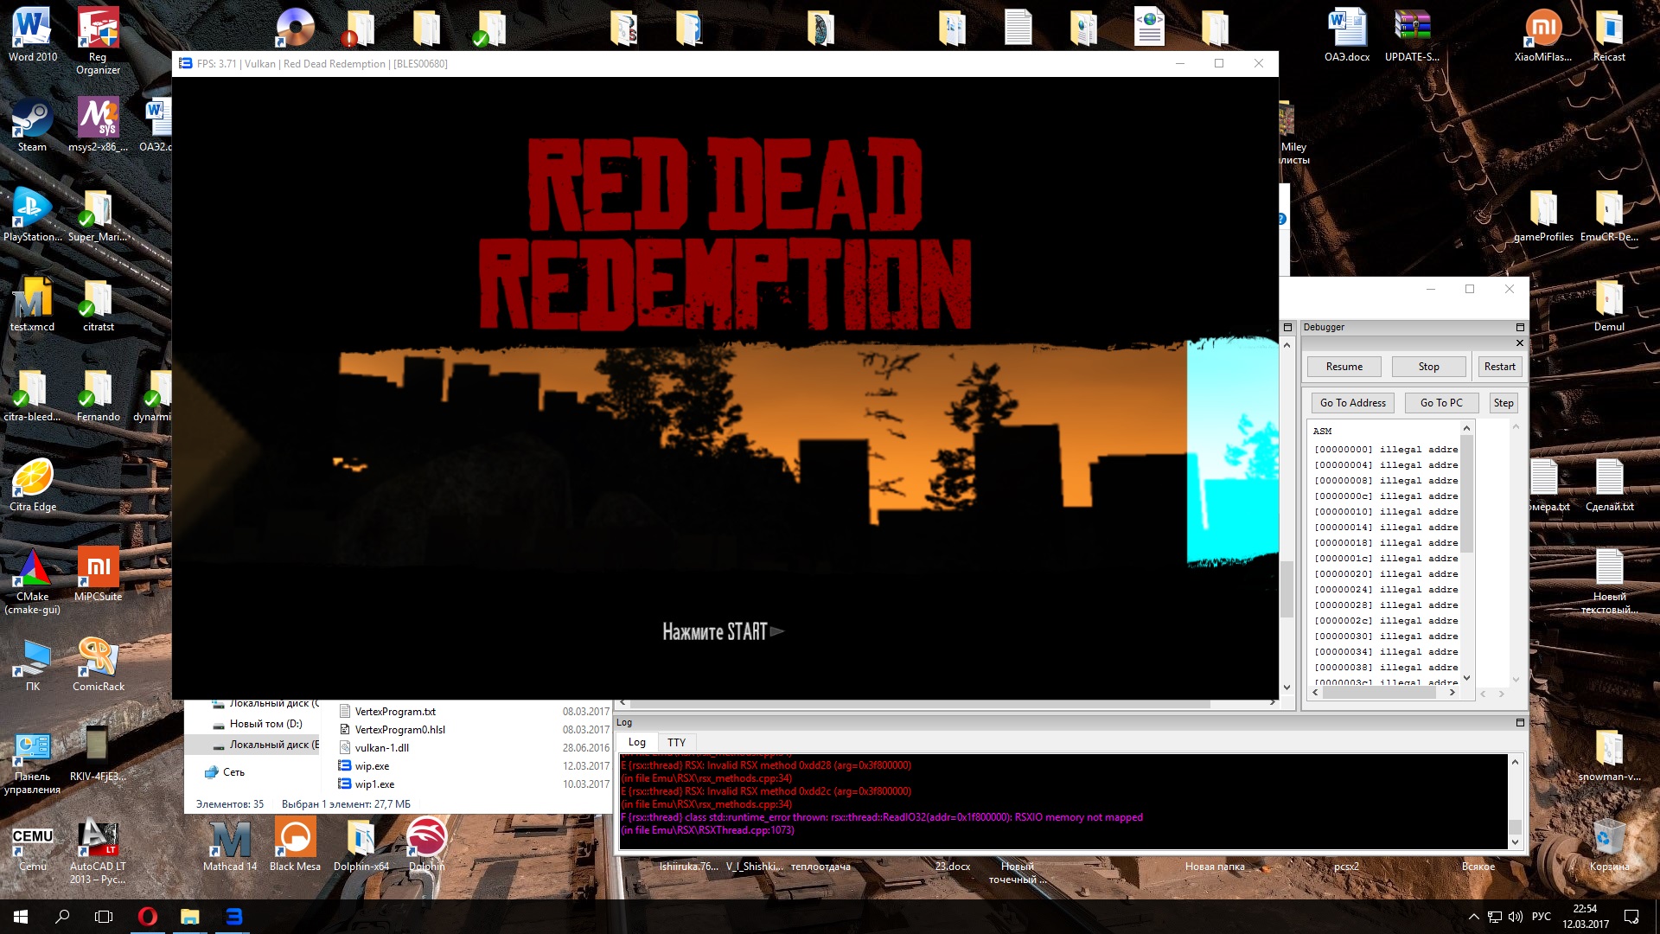Float the Log panel via dock icon
The height and width of the screenshot is (934, 1660).
click(x=1520, y=723)
